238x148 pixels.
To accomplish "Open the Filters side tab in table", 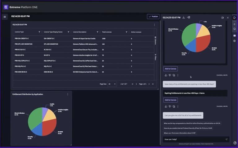I will click(x=155, y=57).
